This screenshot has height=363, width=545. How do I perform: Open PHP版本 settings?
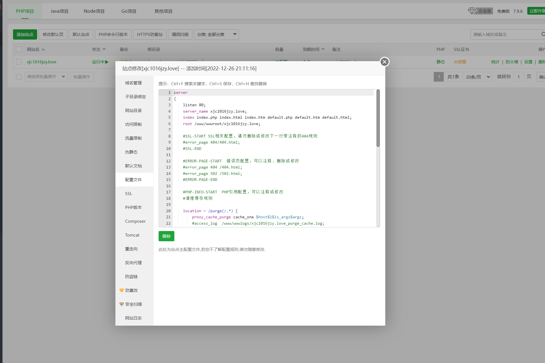[x=135, y=207]
